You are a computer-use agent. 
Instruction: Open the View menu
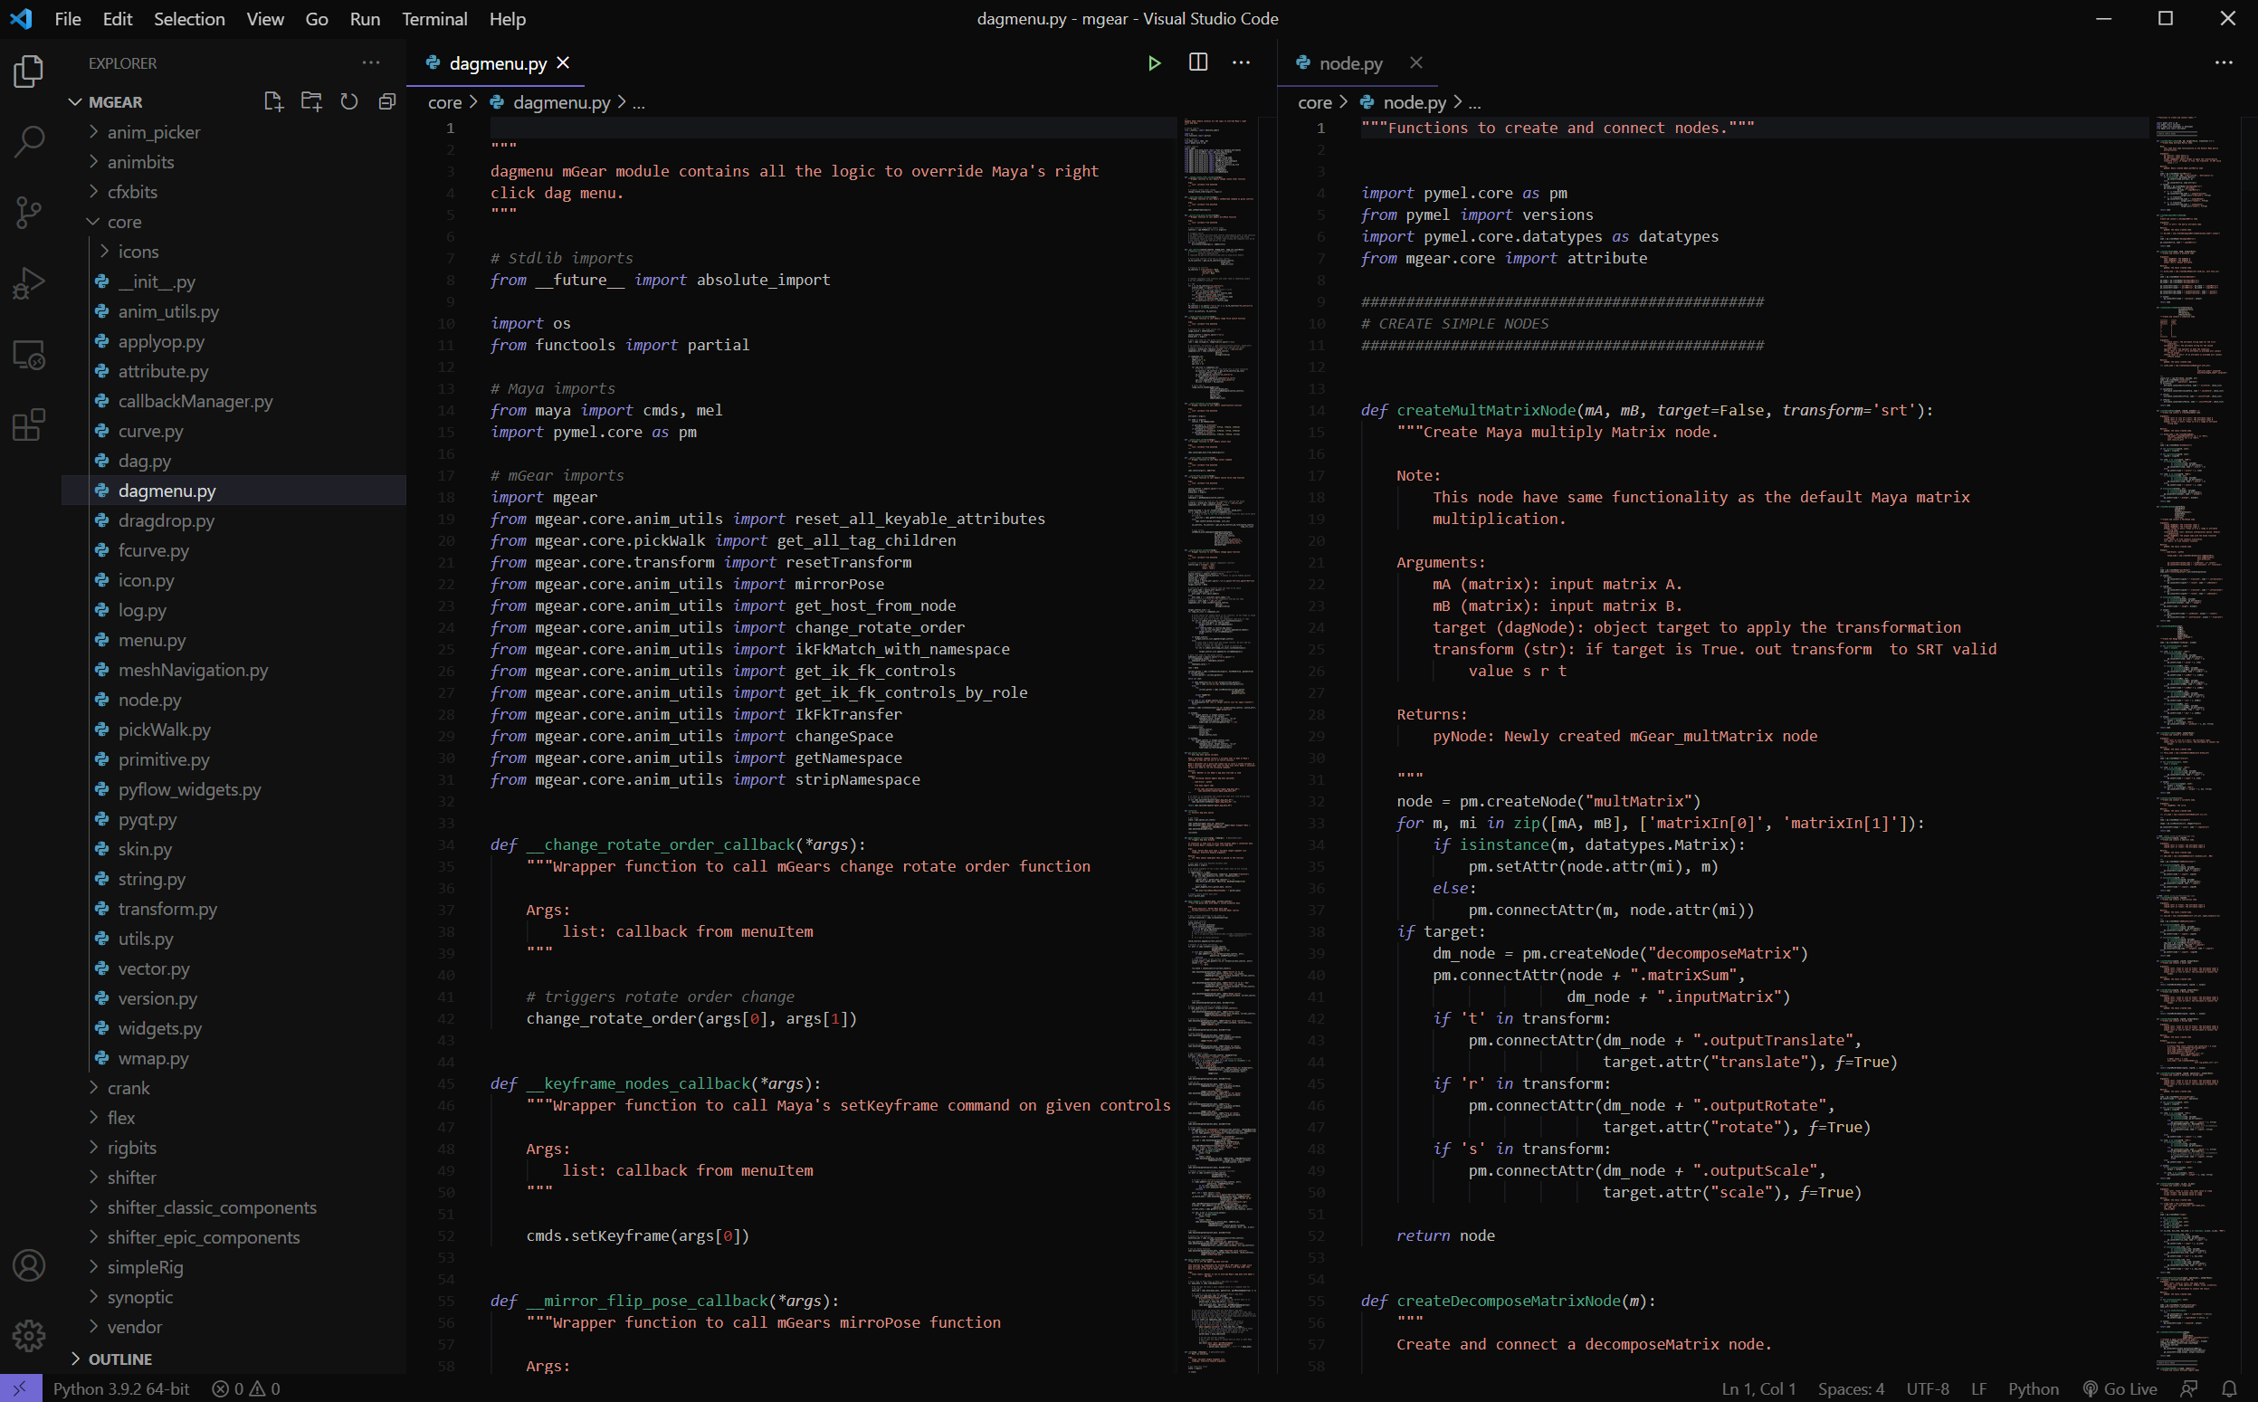tap(265, 18)
